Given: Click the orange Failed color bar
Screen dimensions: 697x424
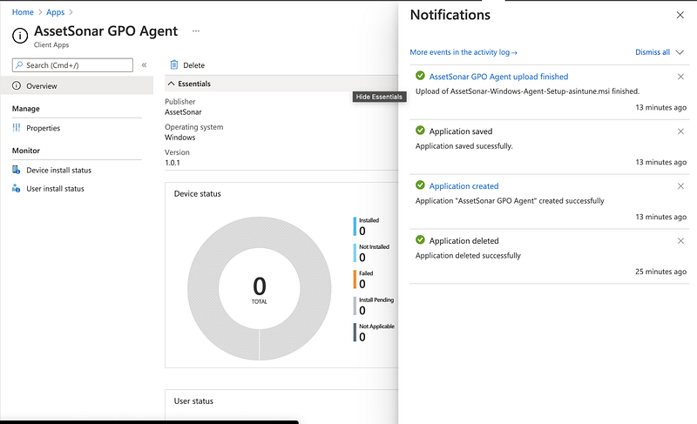Looking at the screenshot, I should [355, 279].
